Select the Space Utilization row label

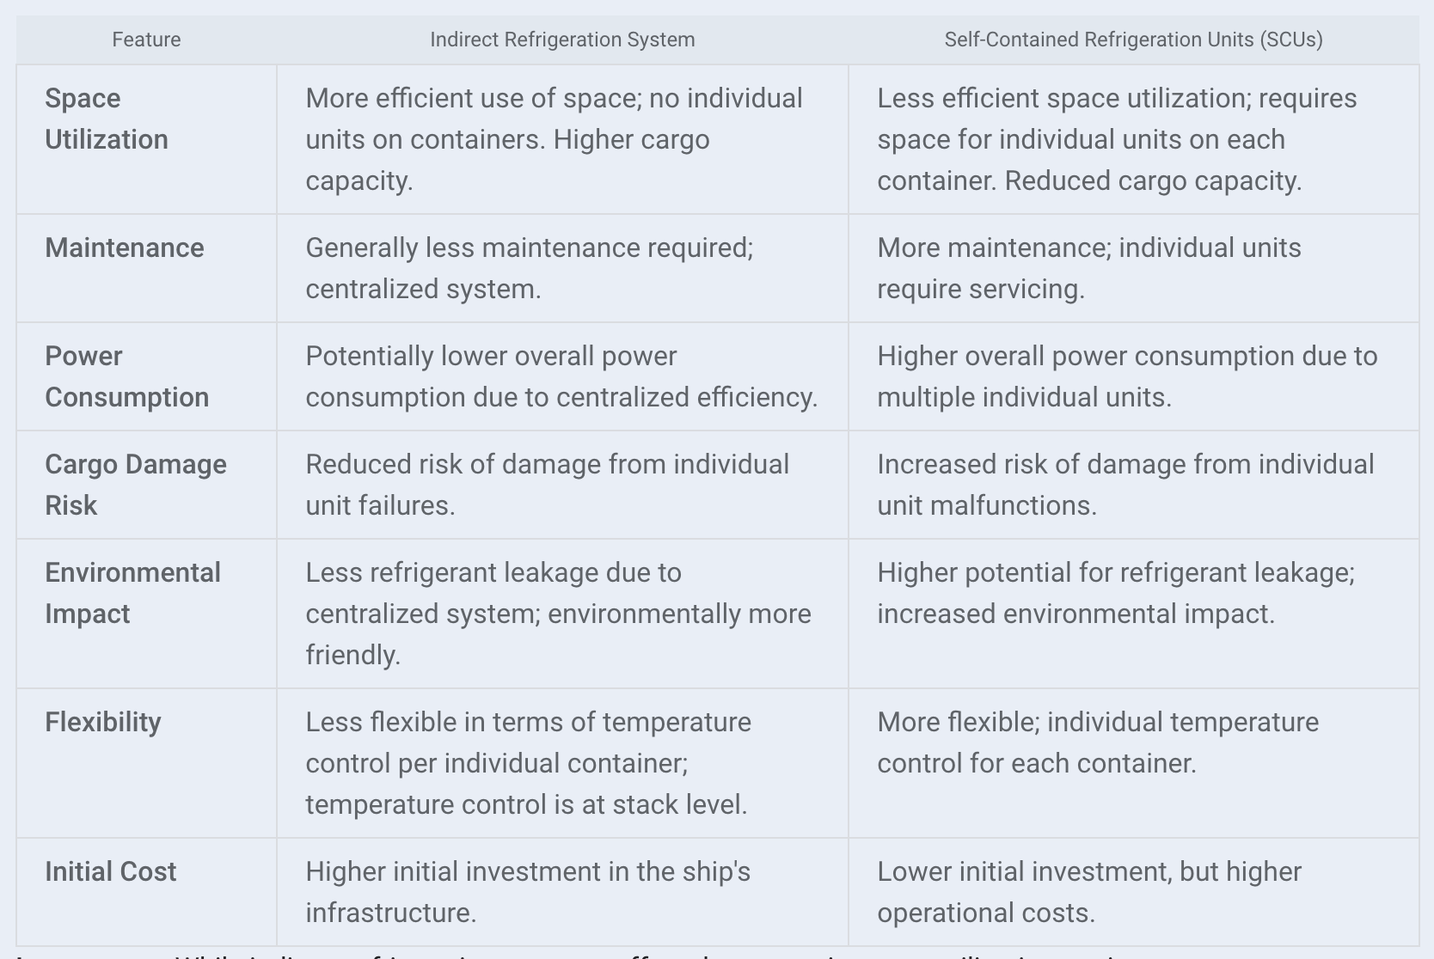[107, 119]
